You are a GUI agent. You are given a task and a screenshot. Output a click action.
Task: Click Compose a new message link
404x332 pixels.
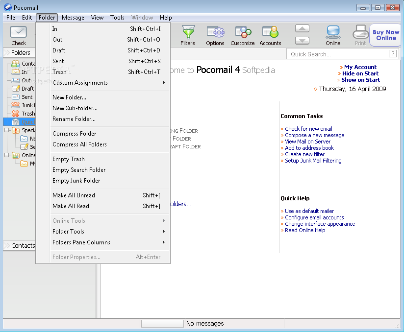[x=315, y=135]
